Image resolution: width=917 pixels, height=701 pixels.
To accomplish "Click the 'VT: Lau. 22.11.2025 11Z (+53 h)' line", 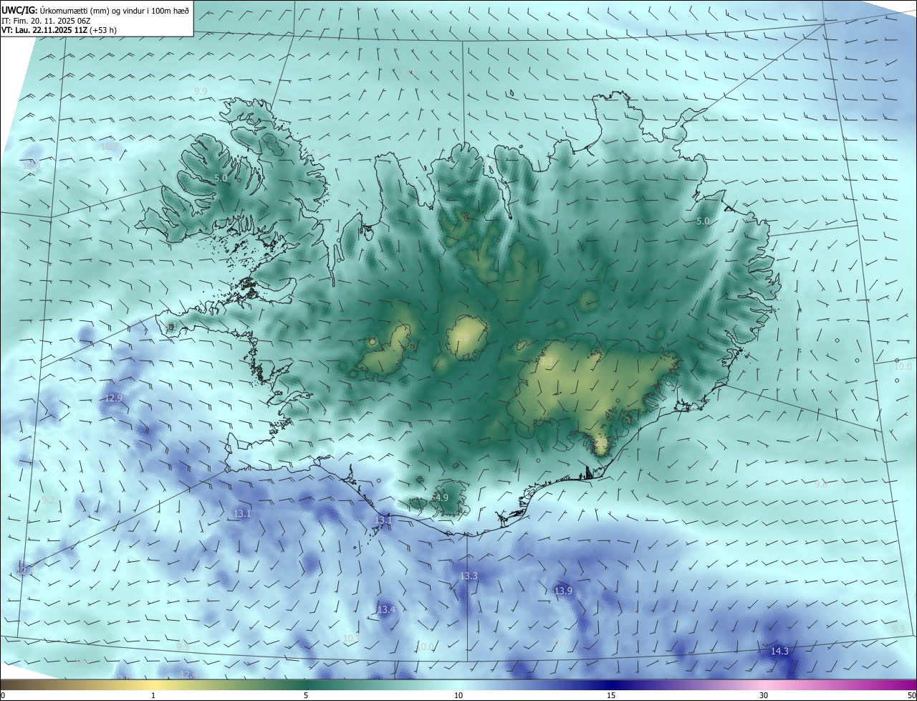I will 59,30.
